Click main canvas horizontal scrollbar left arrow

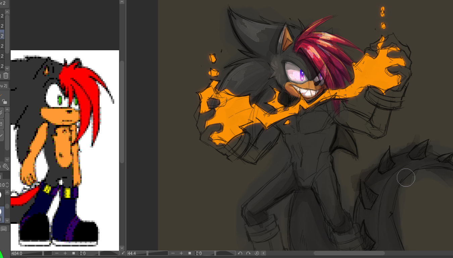point(264,253)
